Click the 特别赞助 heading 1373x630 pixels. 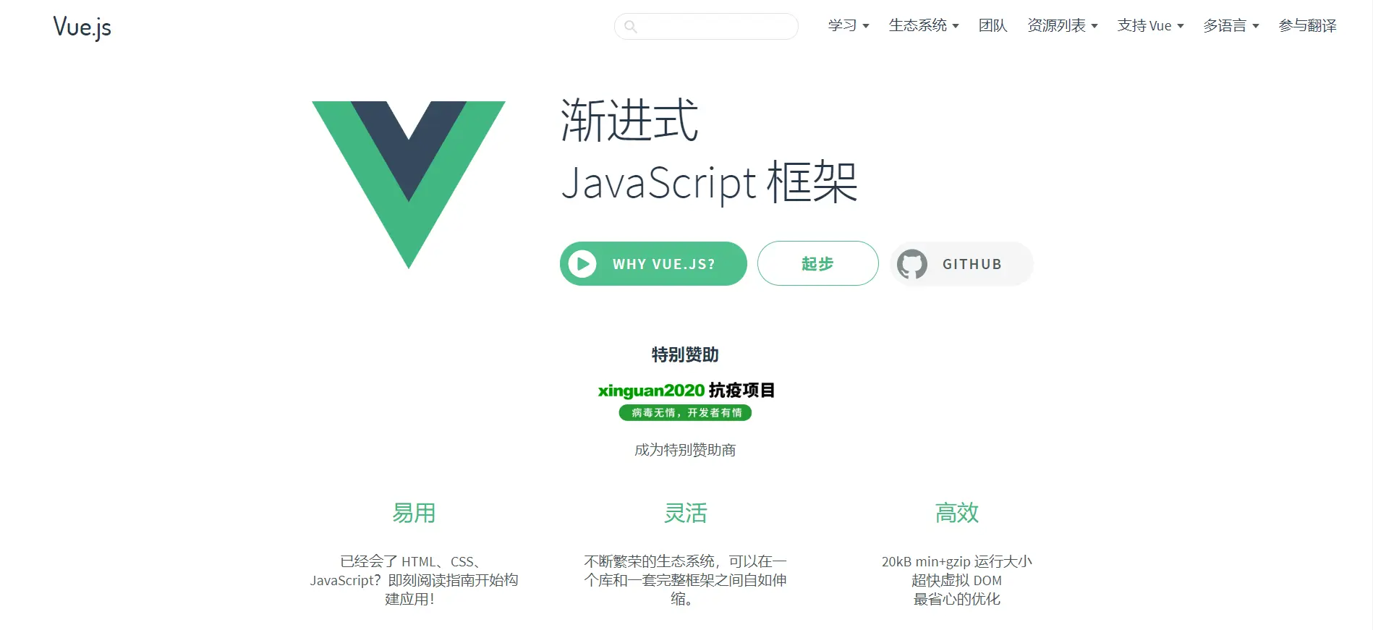click(685, 354)
